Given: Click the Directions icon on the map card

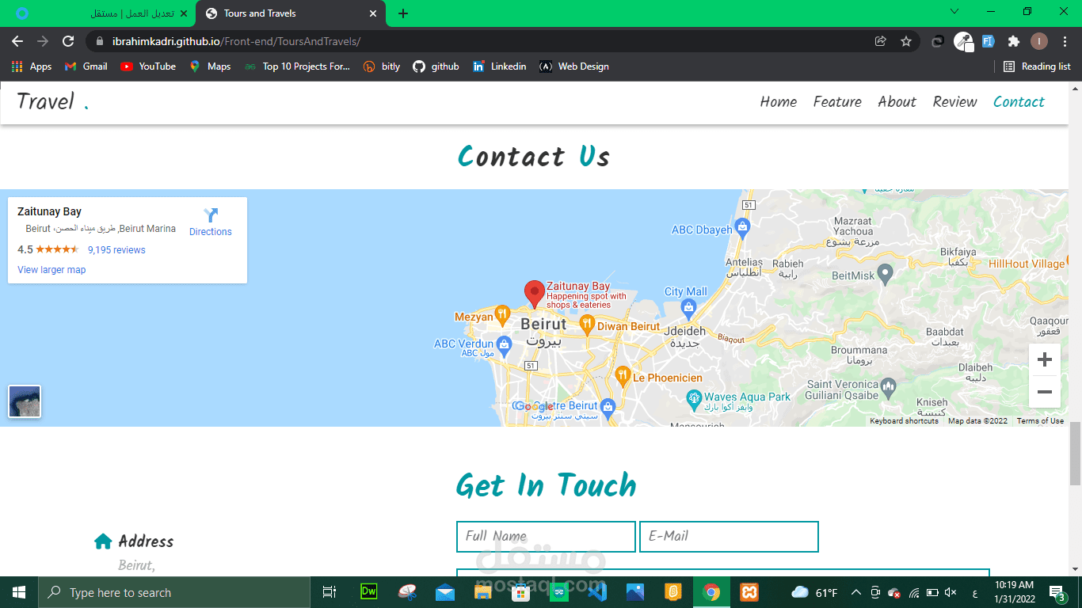Looking at the screenshot, I should point(211,215).
